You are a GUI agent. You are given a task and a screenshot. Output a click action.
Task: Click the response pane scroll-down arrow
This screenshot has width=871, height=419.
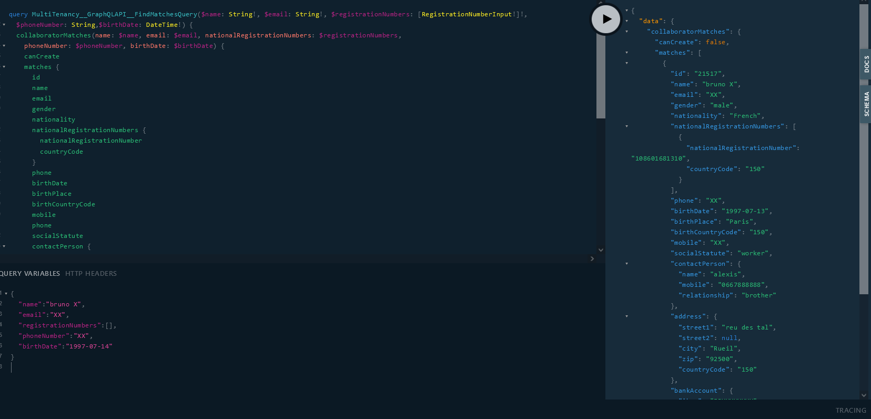tap(864, 395)
